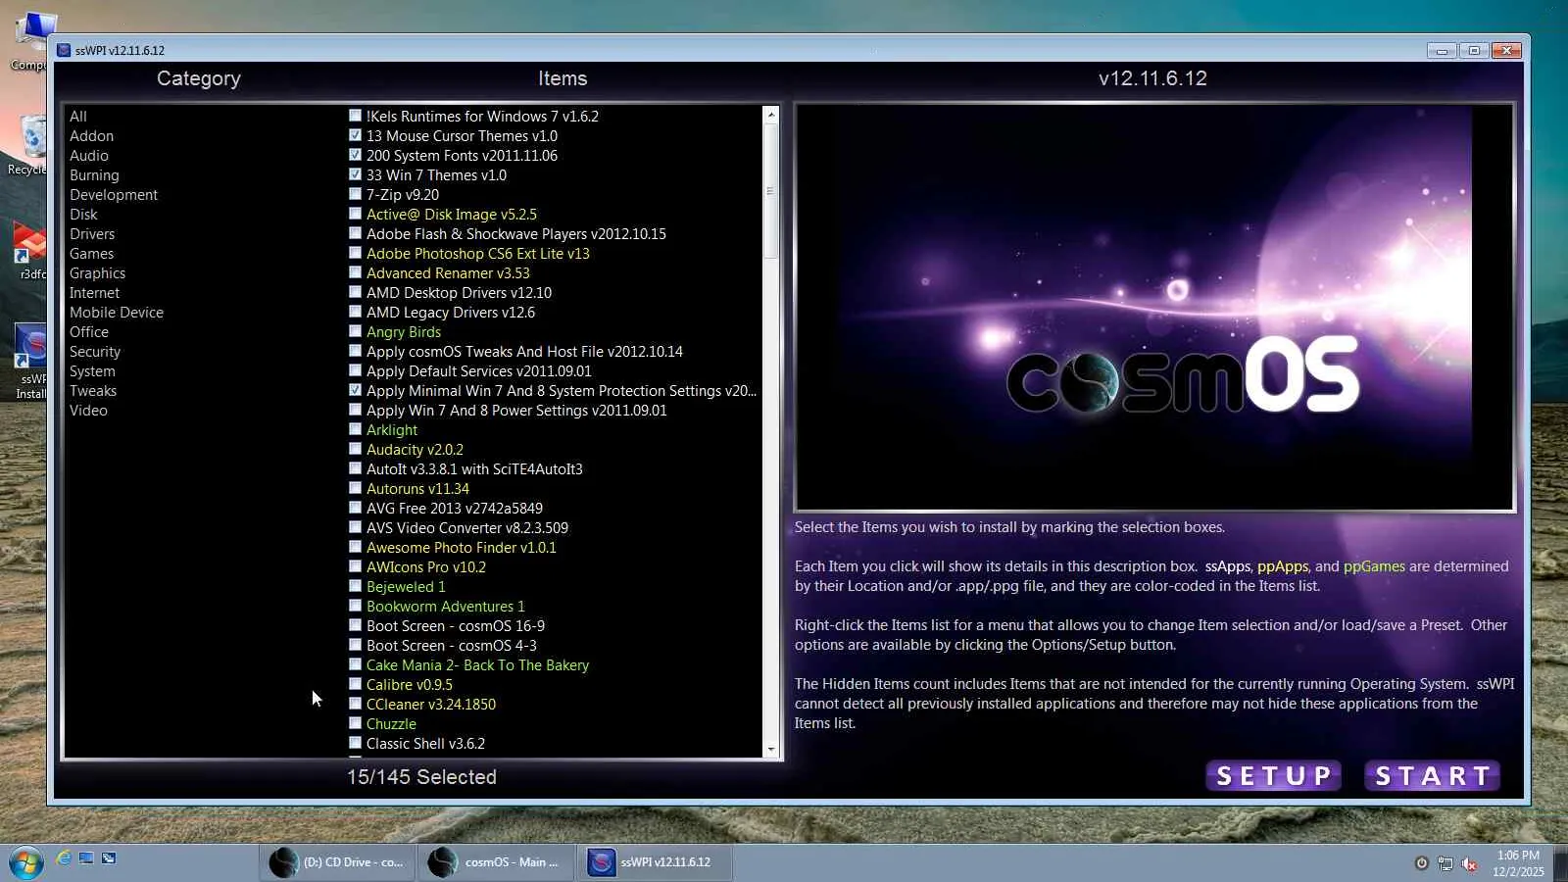This screenshot has width=1568, height=882.
Task: Enable the Audacity v2.0.2 checkbox
Action: click(355, 449)
